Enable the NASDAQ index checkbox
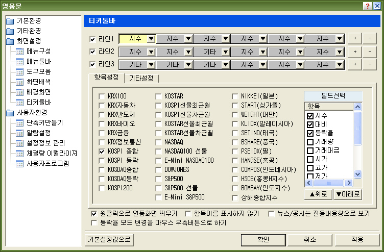 (x=158, y=142)
